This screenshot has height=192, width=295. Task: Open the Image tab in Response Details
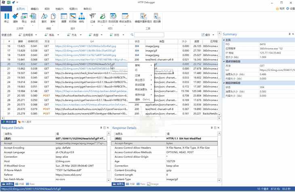coord(153,184)
